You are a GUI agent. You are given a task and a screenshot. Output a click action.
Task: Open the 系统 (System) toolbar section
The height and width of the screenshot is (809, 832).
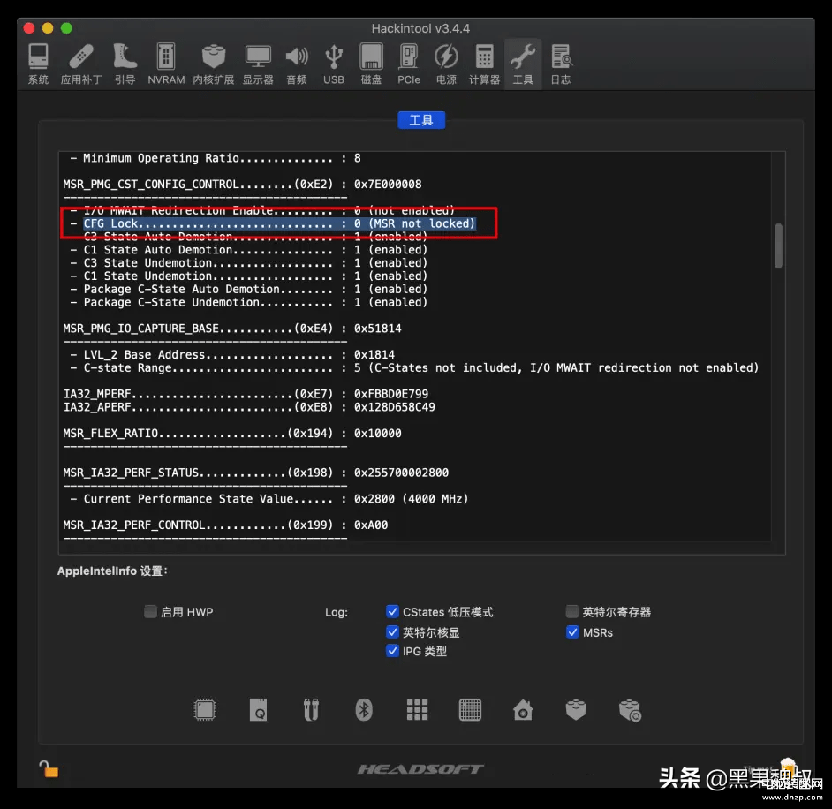coord(38,64)
